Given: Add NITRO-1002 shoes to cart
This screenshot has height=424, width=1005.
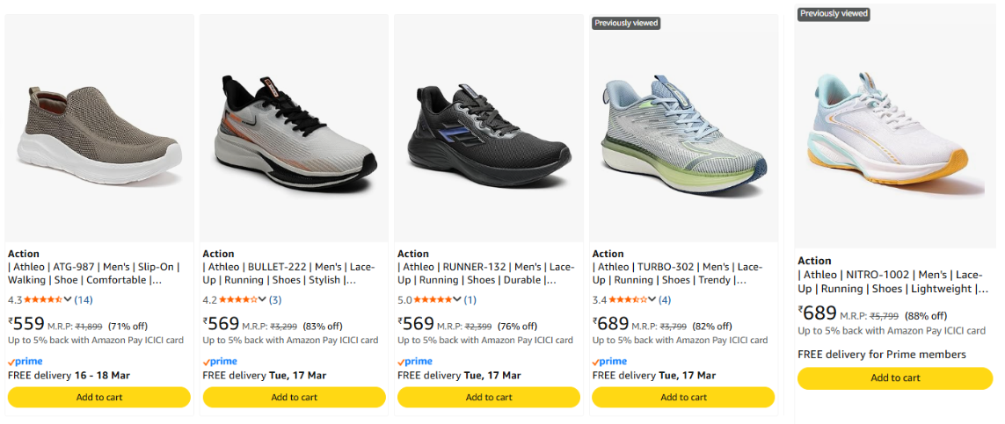Looking at the screenshot, I should [x=895, y=378].
